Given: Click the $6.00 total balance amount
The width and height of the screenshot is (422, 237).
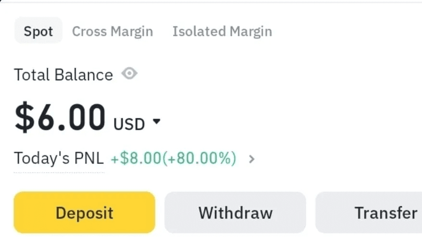Looking at the screenshot, I should 60,117.
